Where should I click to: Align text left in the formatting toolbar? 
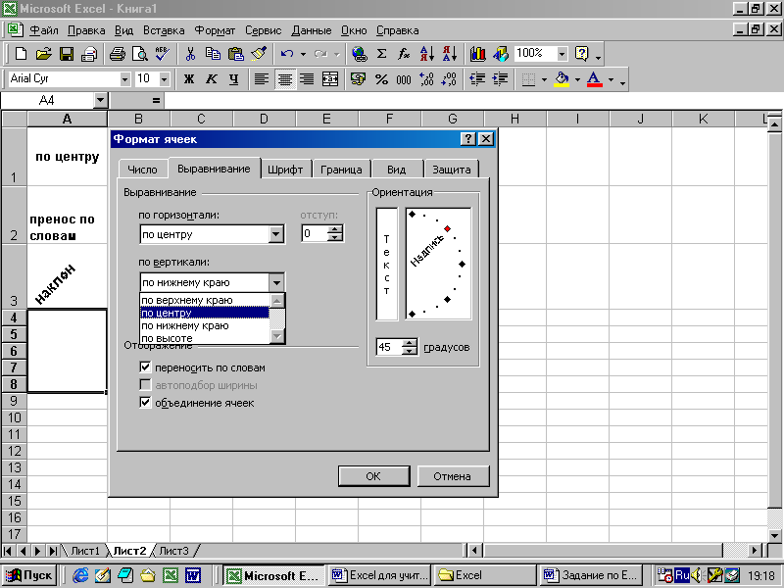[x=262, y=79]
